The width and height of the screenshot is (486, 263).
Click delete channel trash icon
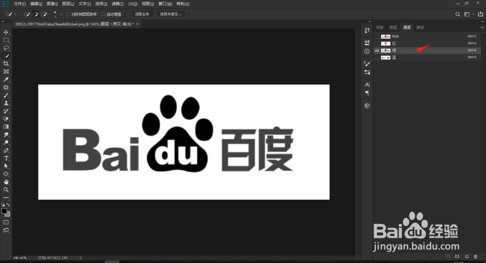475,257
